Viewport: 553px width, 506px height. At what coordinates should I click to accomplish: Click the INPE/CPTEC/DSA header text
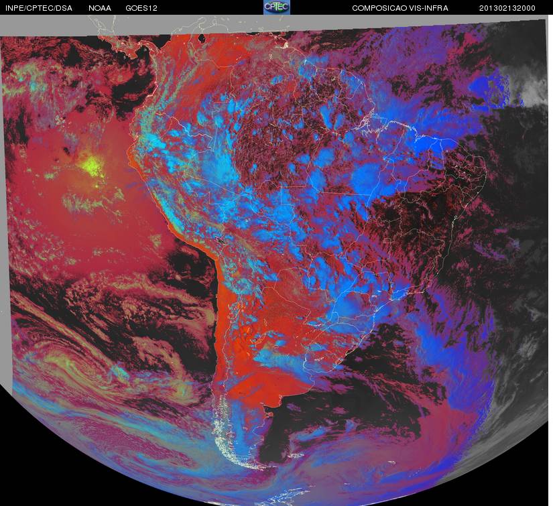39,8
